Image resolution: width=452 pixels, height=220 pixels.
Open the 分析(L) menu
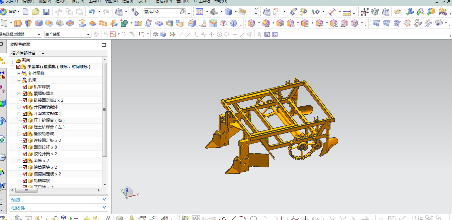point(143,1)
